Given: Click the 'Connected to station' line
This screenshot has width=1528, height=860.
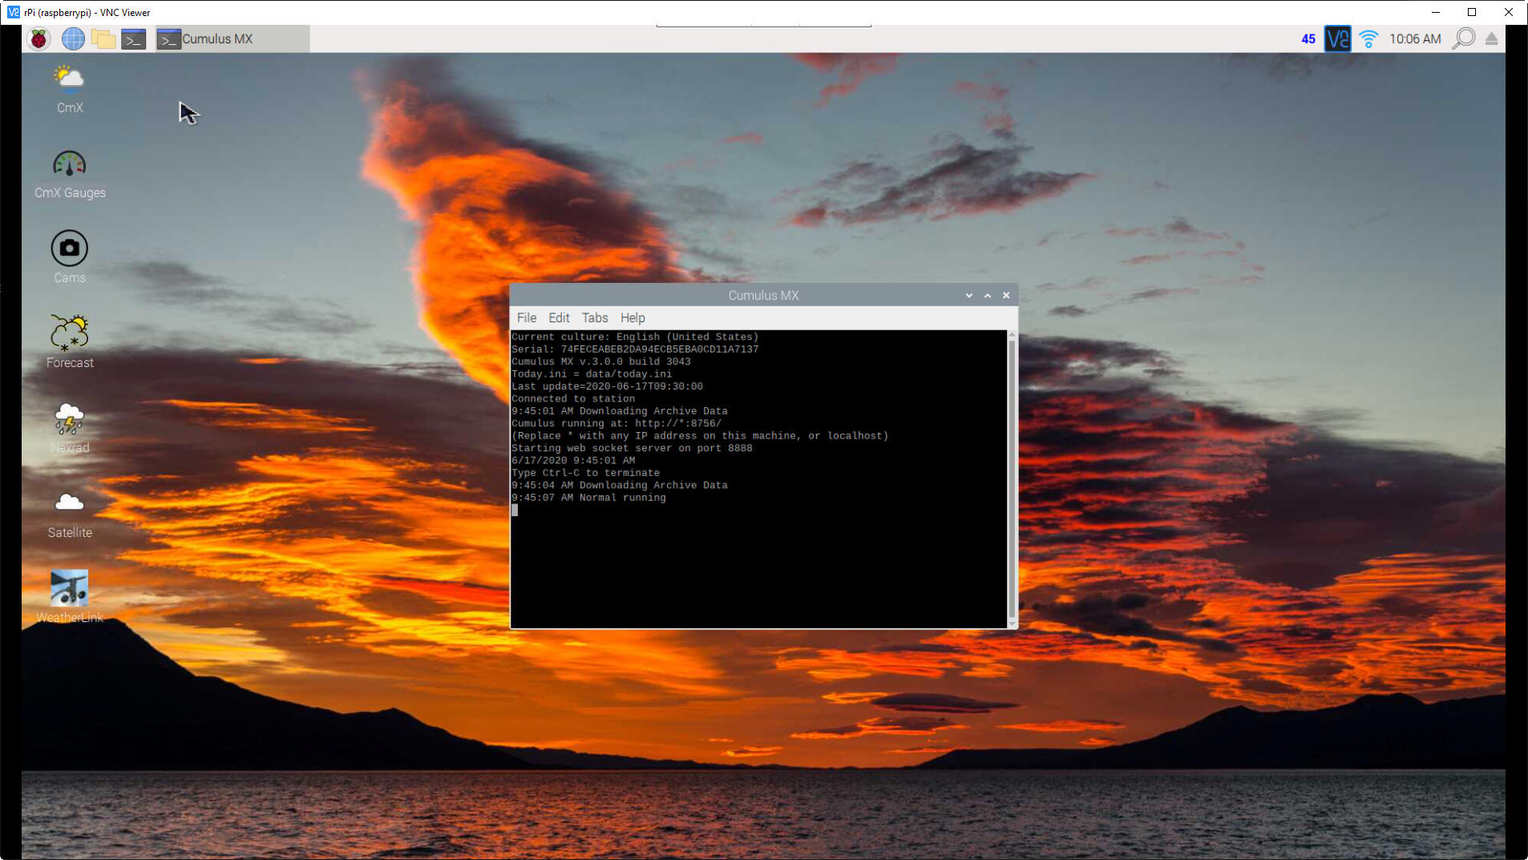Looking at the screenshot, I should 573,398.
